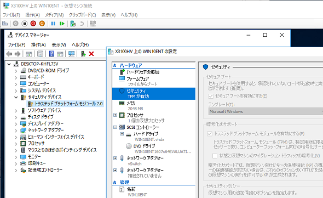This screenshot has height=198, width=323.
Task: Expand プロセッサ in settings hardware list
Action: click(x=115, y=115)
